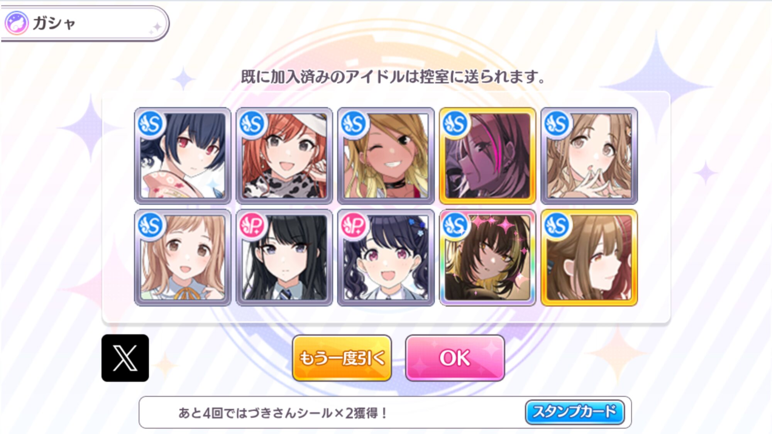Click the S badge on rainbow-framed card
The height and width of the screenshot is (434, 772).
[455, 226]
